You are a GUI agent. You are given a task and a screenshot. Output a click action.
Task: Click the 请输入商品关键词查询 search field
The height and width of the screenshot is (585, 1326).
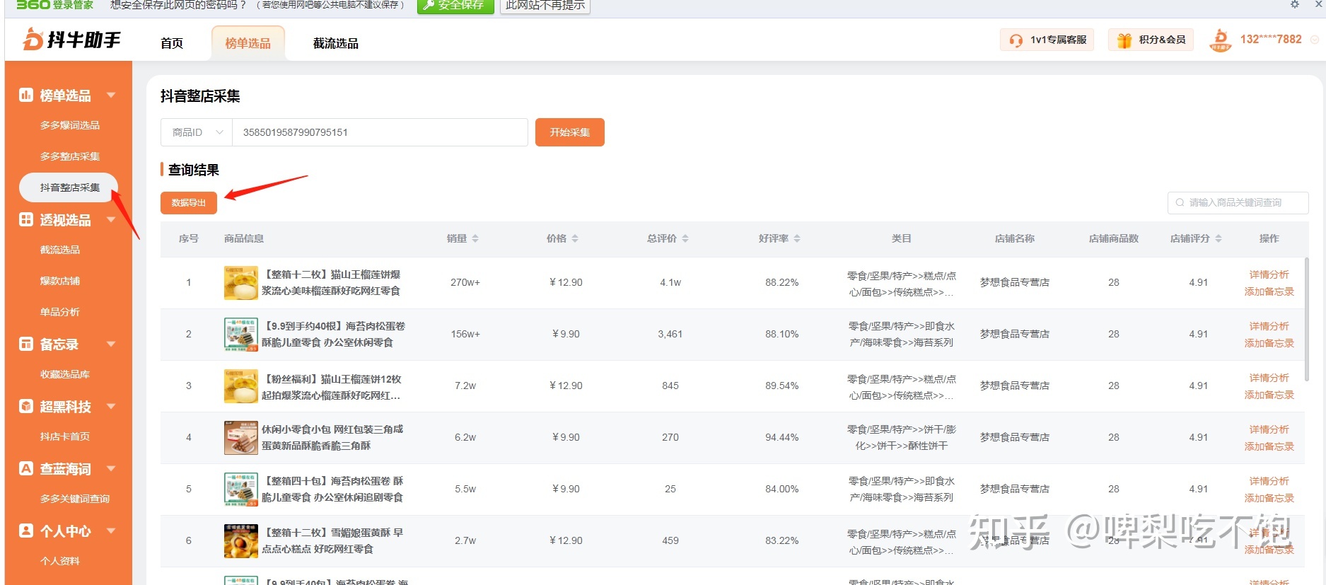pyautogui.click(x=1238, y=202)
